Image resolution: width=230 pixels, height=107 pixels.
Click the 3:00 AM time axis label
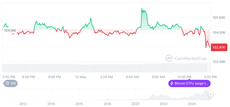[106, 77]
